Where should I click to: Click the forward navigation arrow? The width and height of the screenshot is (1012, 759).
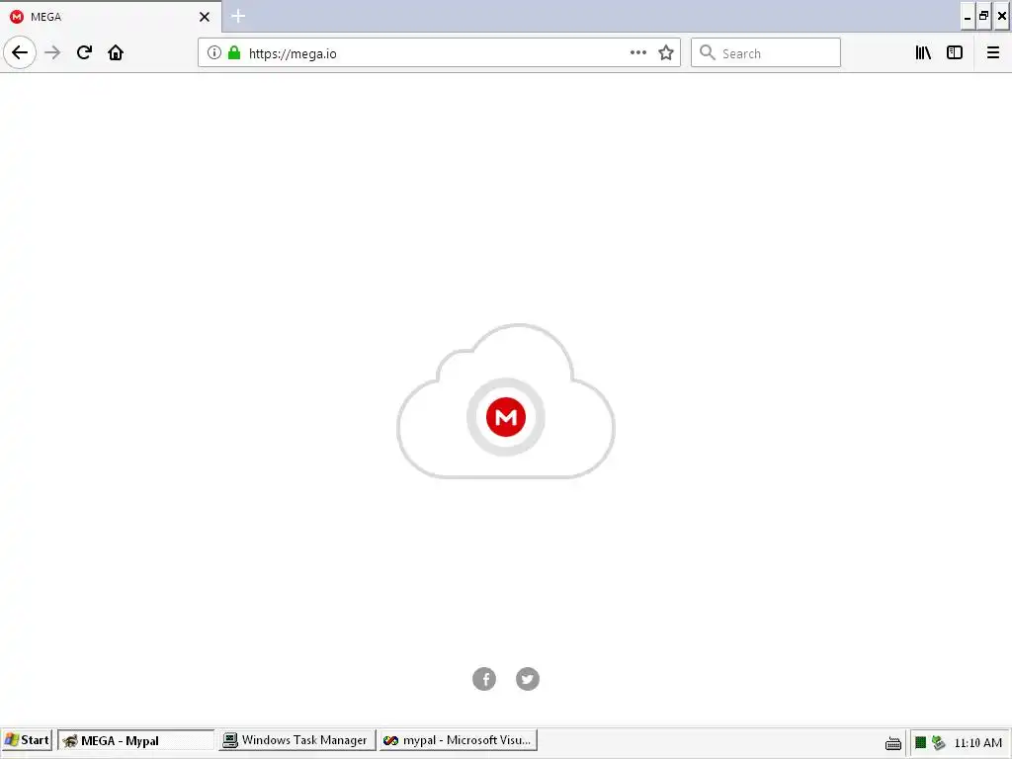coord(53,53)
